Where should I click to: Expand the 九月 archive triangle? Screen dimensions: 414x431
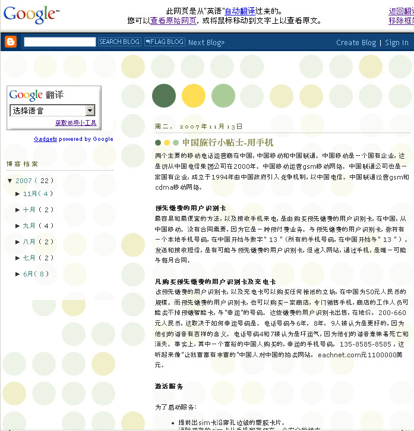point(18,226)
